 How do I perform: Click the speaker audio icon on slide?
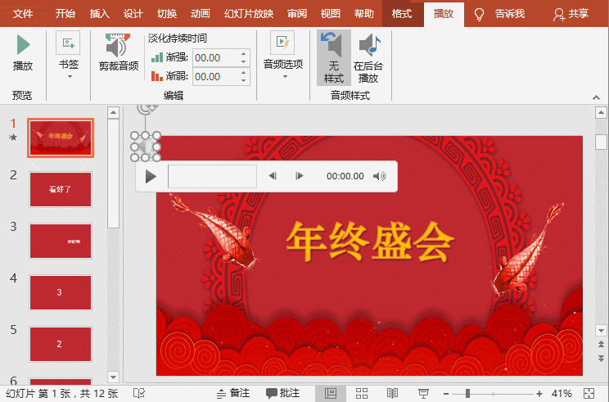coord(145,147)
